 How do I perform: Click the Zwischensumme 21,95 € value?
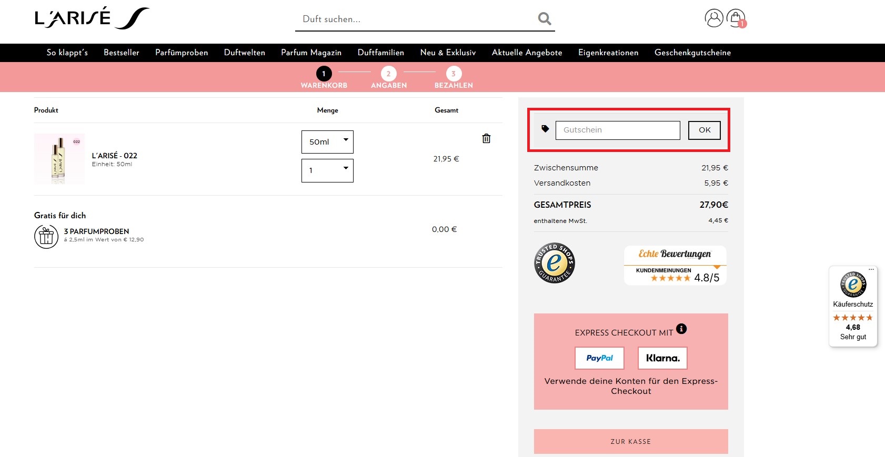click(715, 168)
